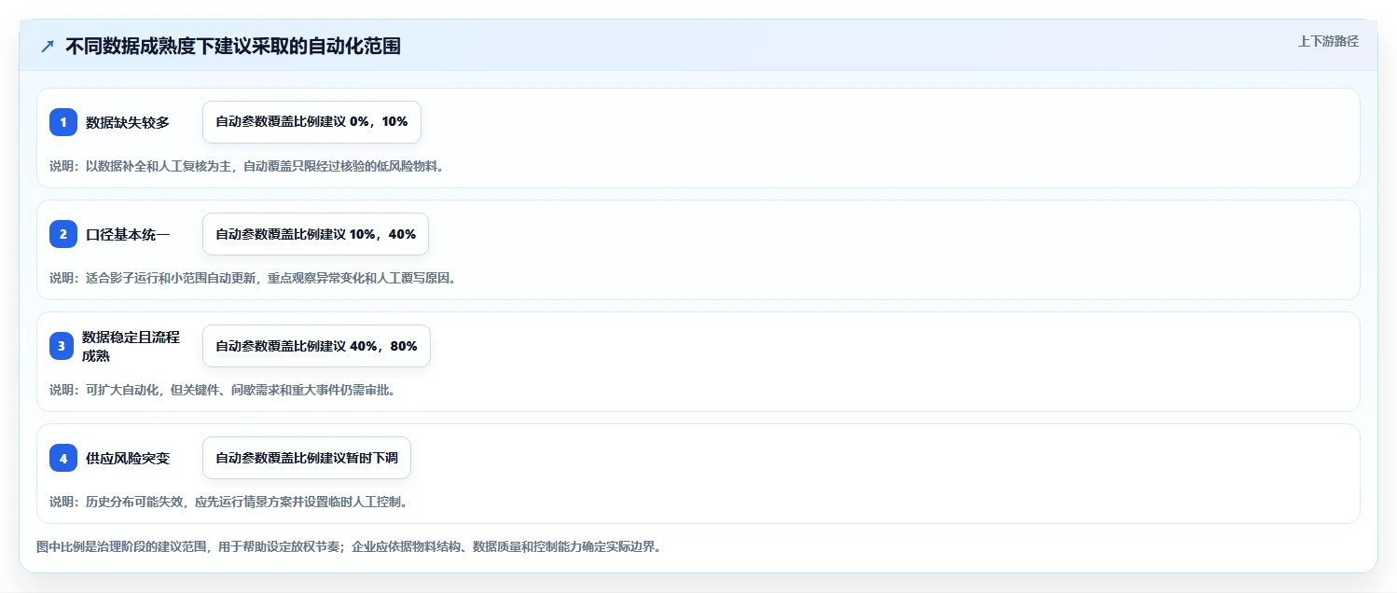Click the 数据稳定且流程成熟 stage label
The image size is (1397, 593).
131,346
